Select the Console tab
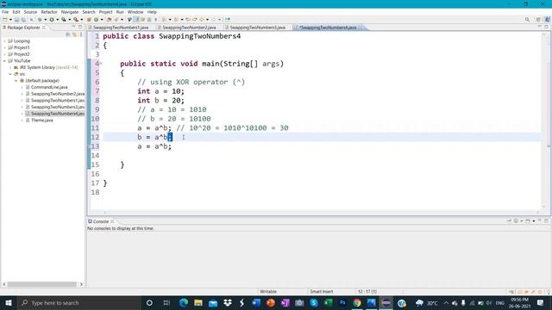This screenshot has height=310, width=552. (101, 221)
